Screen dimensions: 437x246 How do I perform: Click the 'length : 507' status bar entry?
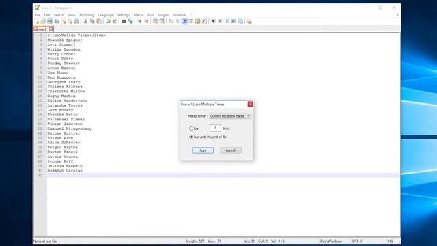pos(195,241)
